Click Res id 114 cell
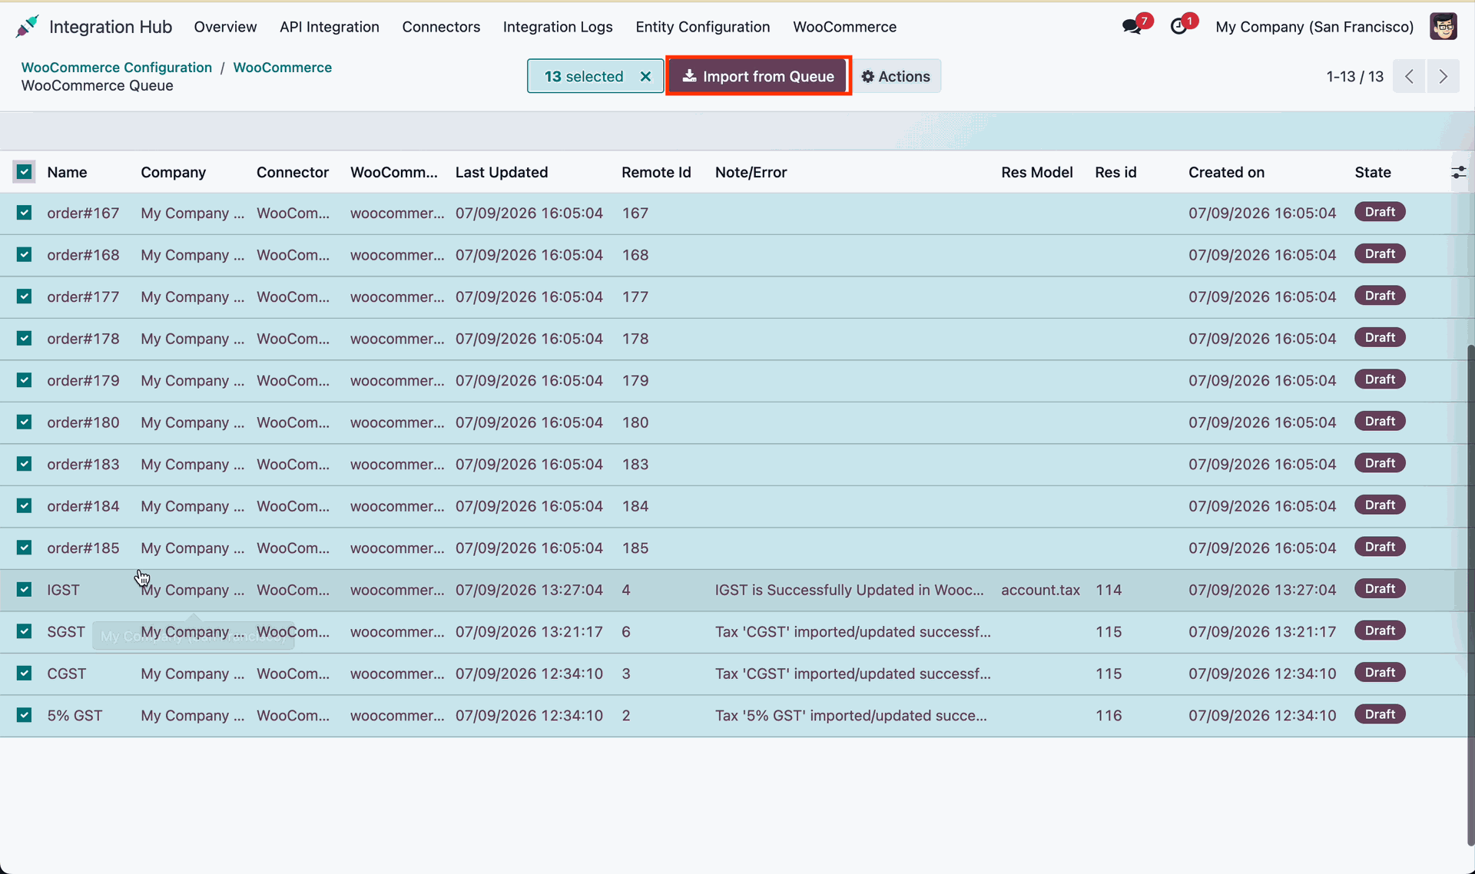Image resolution: width=1475 pixels, height=874 pixels. pos(1108,589)
